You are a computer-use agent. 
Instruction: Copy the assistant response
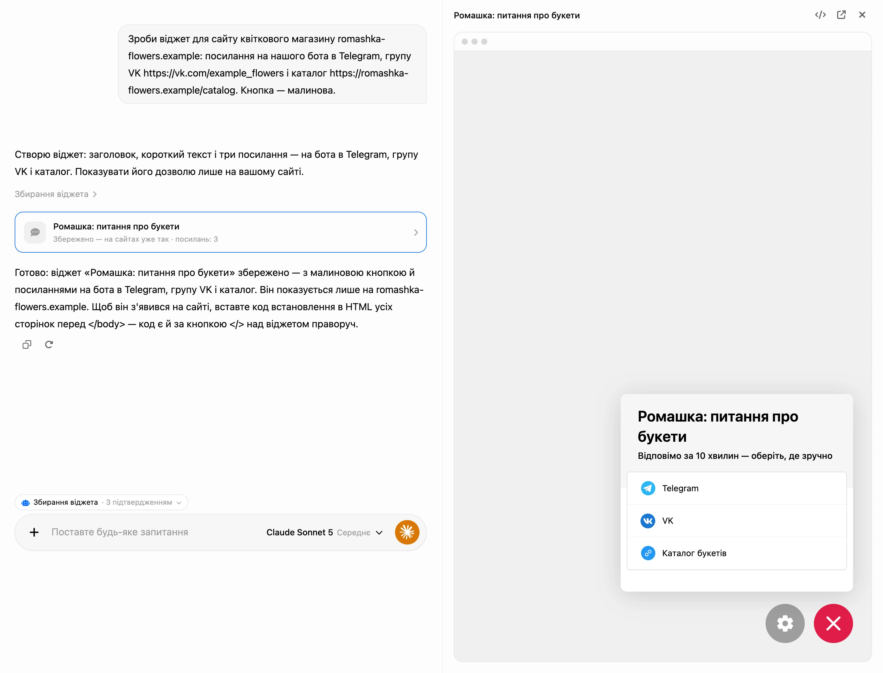pos(27,344)
